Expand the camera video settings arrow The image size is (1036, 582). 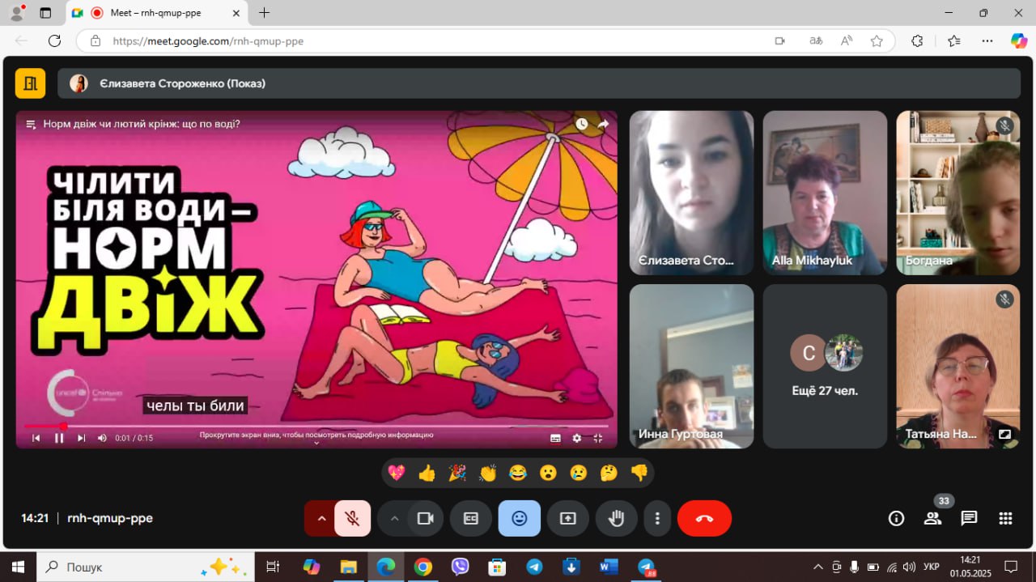[x=394, y=518]
